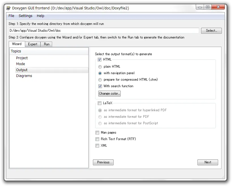Choose prepare for compressed HTML (.chm)
Viewport: 232px width, 186px height.
point(100,80)
